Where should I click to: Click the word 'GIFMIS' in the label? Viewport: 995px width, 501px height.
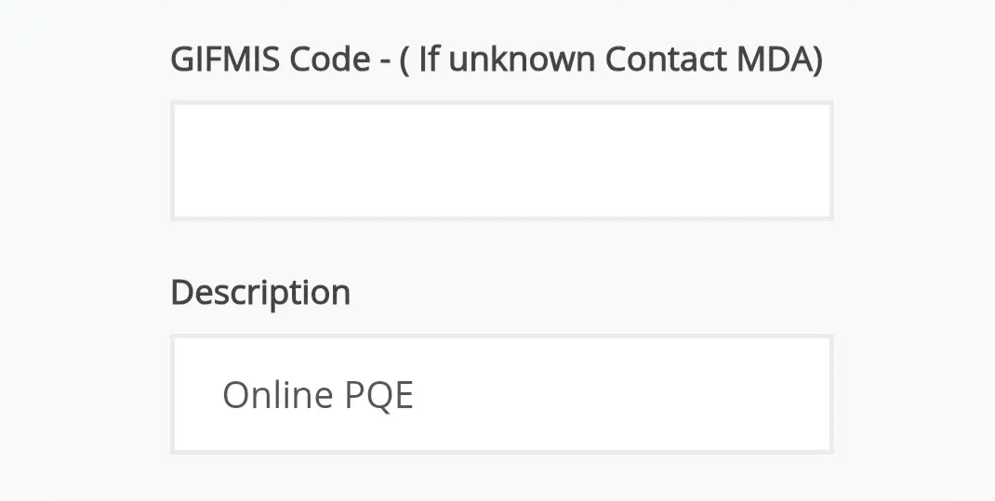(x=225, y=60)
